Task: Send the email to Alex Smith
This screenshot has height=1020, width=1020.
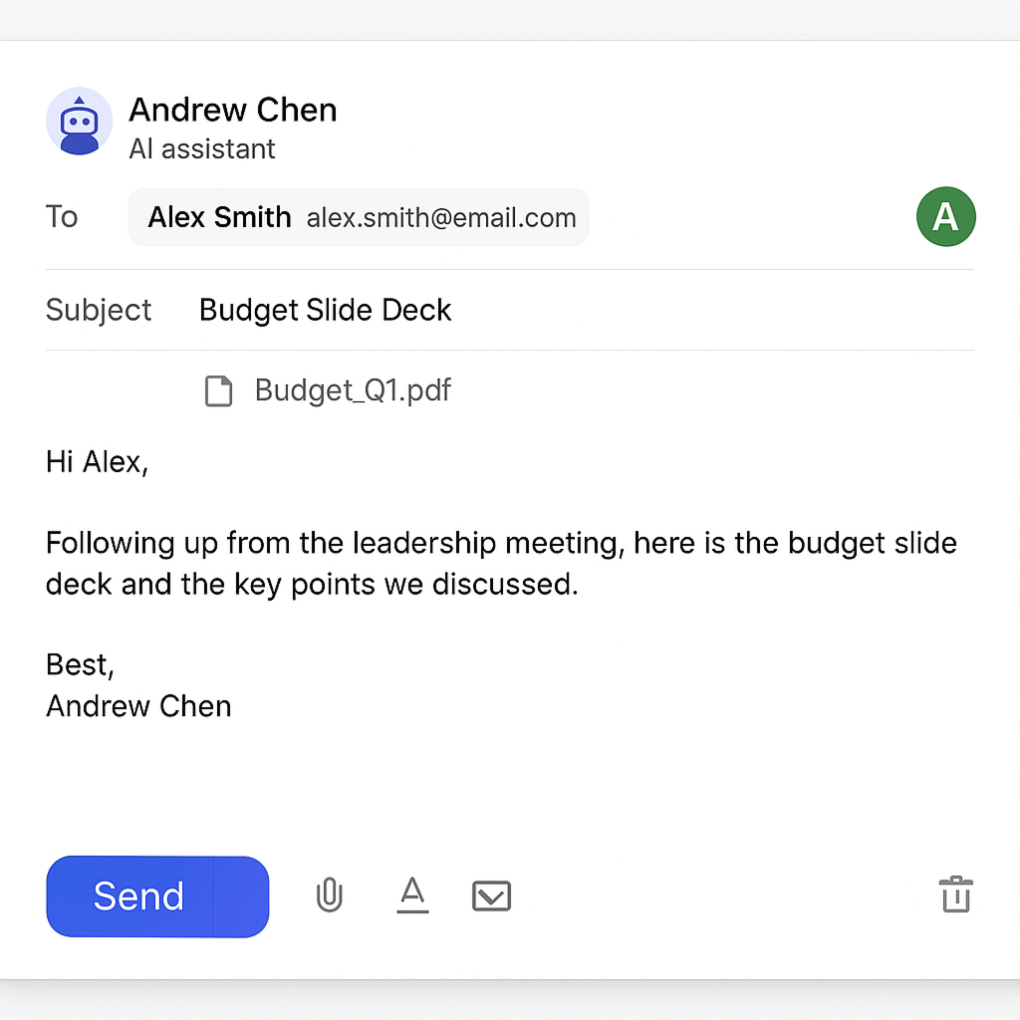Action: coord(156,895)
